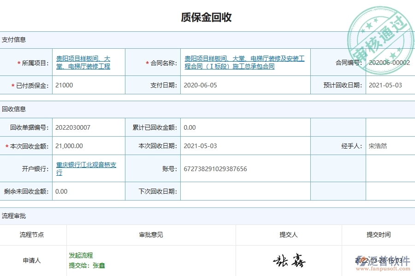Click the 质保金回收 page title
The image size is (415, 276).
(207, 18)
